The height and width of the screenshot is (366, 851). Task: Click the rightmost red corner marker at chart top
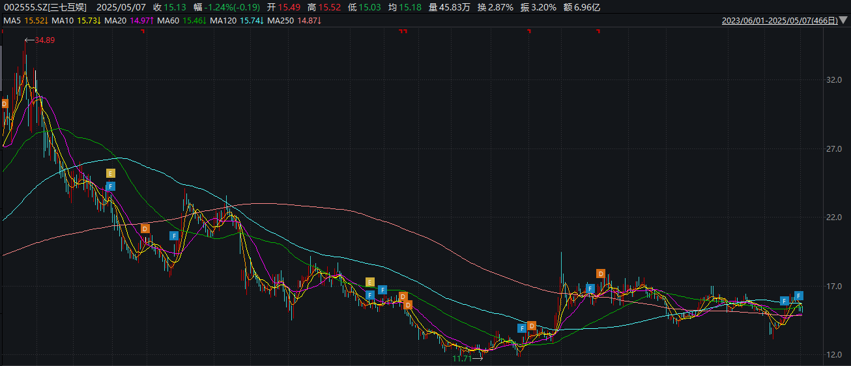(596, 31)
